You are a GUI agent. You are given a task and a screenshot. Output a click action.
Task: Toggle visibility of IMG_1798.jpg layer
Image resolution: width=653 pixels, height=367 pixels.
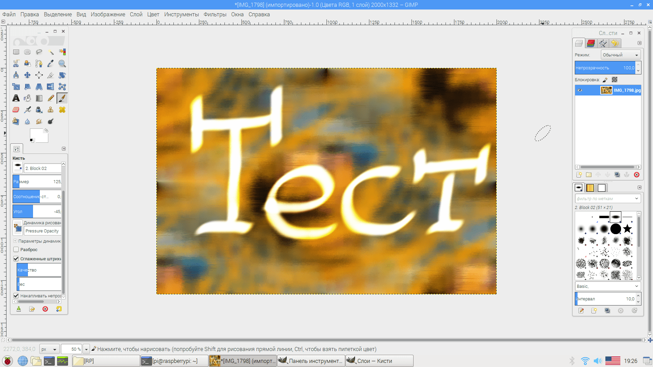click(580, 90)
